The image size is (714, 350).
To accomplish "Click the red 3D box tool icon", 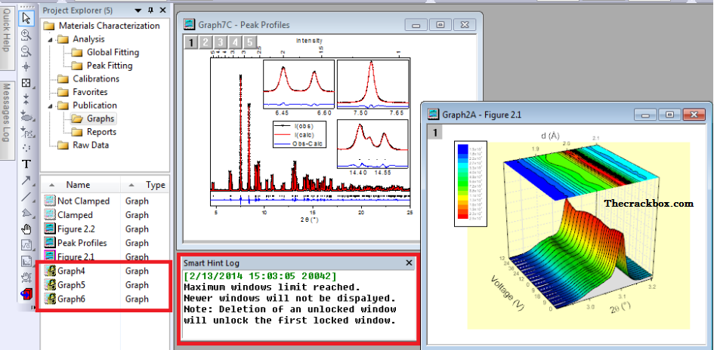I will tap(26, 294).
